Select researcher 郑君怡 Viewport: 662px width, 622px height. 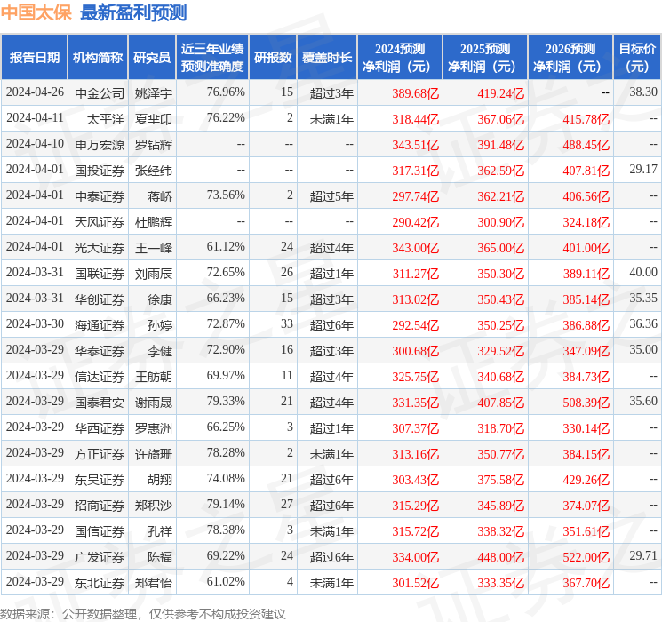click(x=153, y=582)
